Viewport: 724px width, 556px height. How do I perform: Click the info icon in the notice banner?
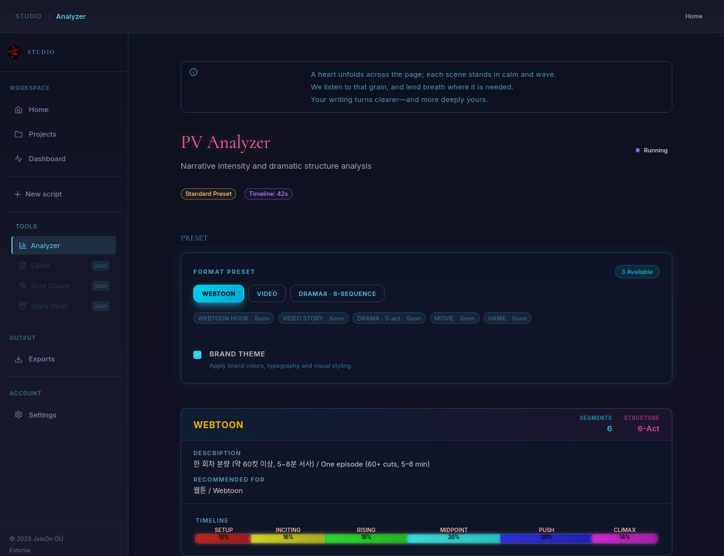pos(193,72)
